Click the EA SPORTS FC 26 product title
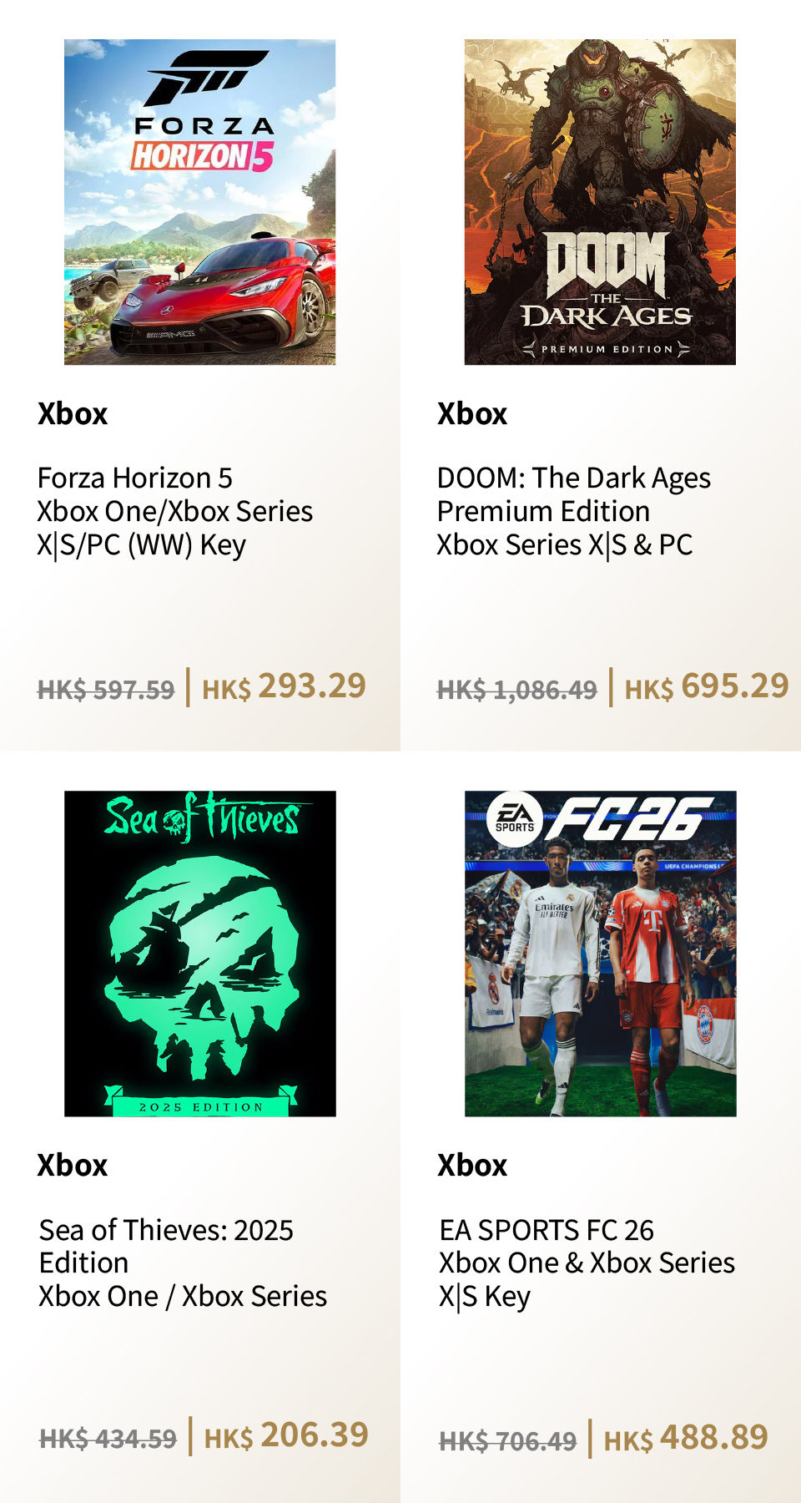This screenshot has height=1503, width=801. [x=587, y=1263]
